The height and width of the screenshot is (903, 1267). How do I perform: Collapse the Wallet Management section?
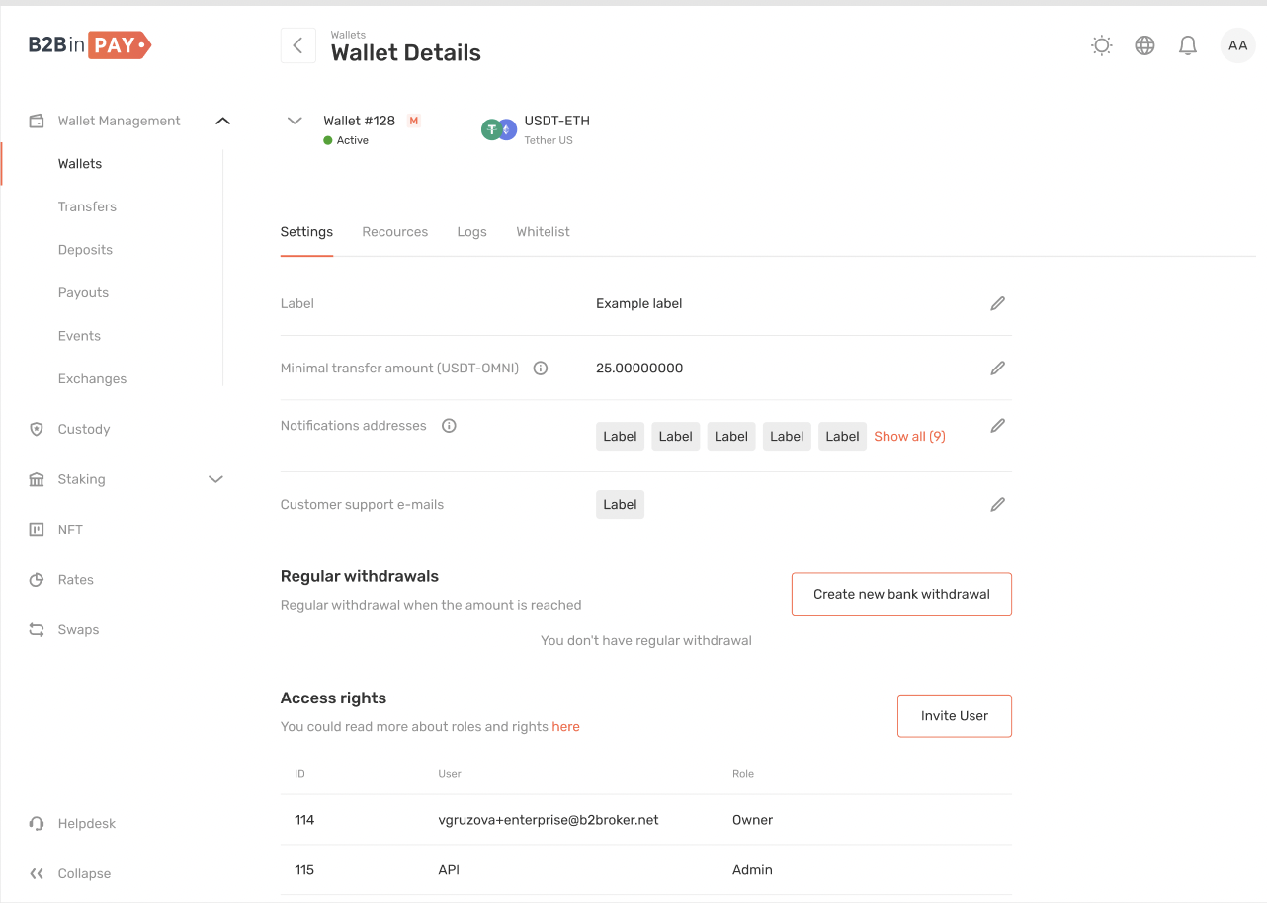tap(222, 121)
